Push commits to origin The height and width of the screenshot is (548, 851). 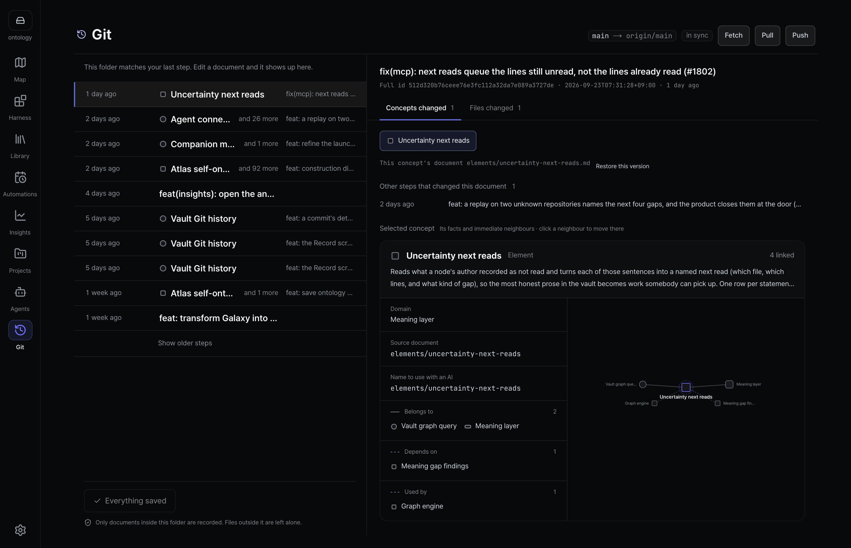tap(800, 36)
